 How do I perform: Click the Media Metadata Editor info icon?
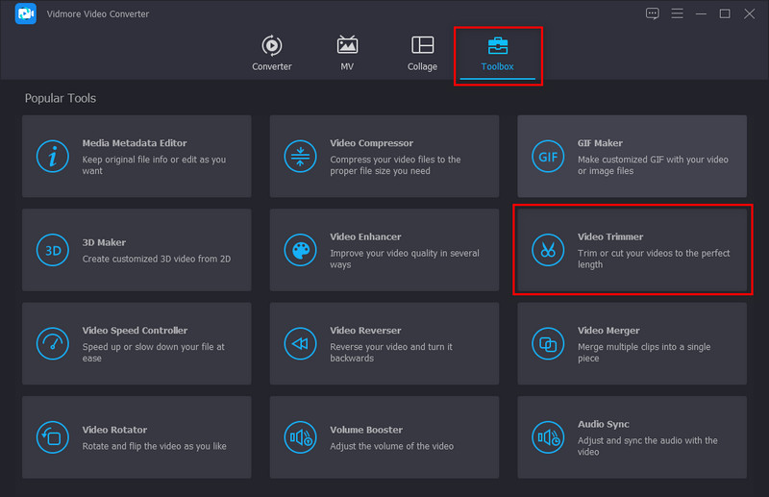click(53, 157)
